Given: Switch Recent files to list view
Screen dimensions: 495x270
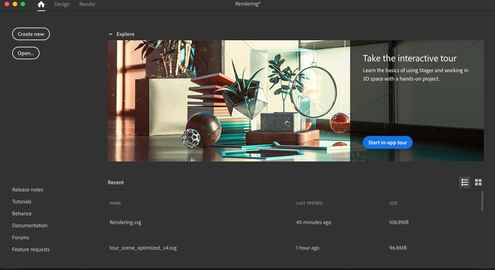Looking at the screenshot, I should [465, 182].
